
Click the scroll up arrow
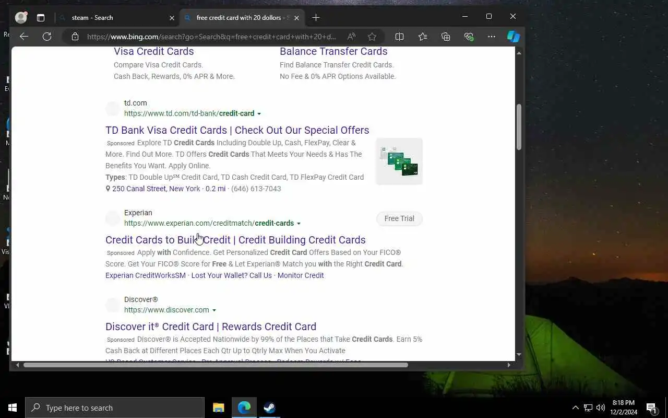[519, 53]
